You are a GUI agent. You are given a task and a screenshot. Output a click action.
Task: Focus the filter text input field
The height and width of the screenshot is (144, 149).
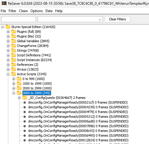click(19, 19)
